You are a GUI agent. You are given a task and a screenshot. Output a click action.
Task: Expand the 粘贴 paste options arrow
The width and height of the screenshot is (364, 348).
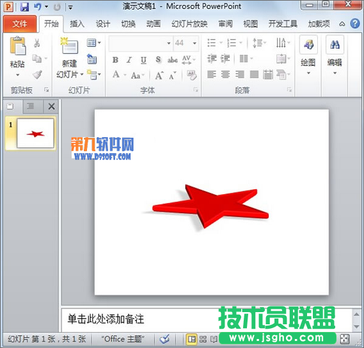pos(18,75)
